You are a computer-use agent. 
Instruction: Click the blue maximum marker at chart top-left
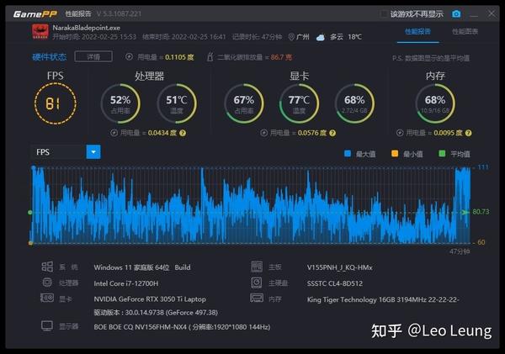[33, 167]
